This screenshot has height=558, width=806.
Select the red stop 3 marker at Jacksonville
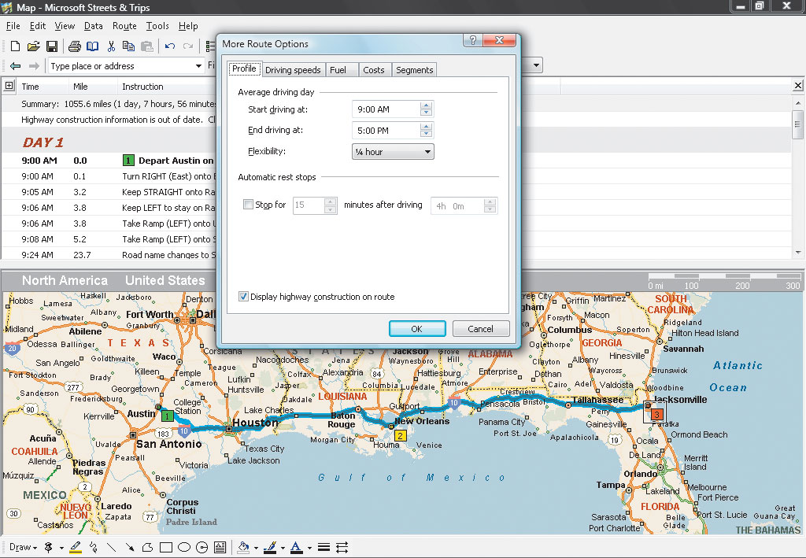tap(656, 414)
